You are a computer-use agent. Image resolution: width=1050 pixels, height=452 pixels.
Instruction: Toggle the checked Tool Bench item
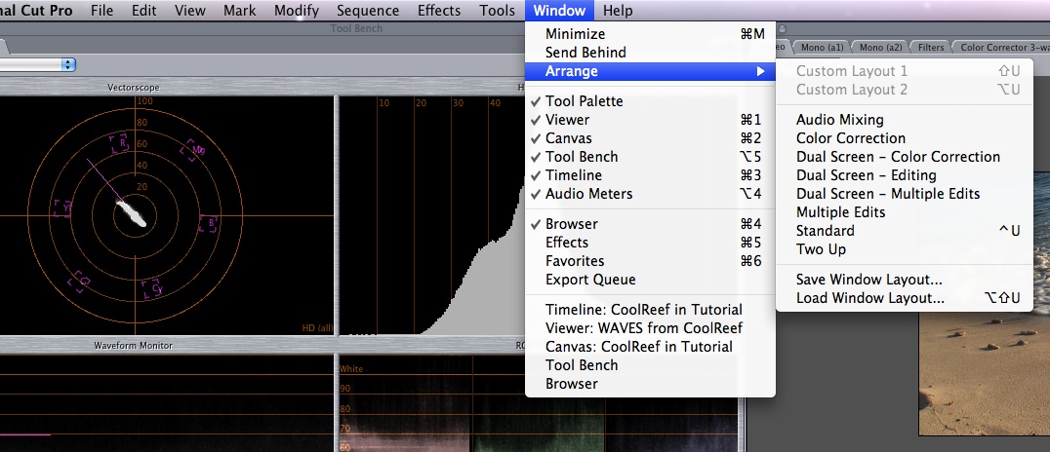[x=650, y=157]
